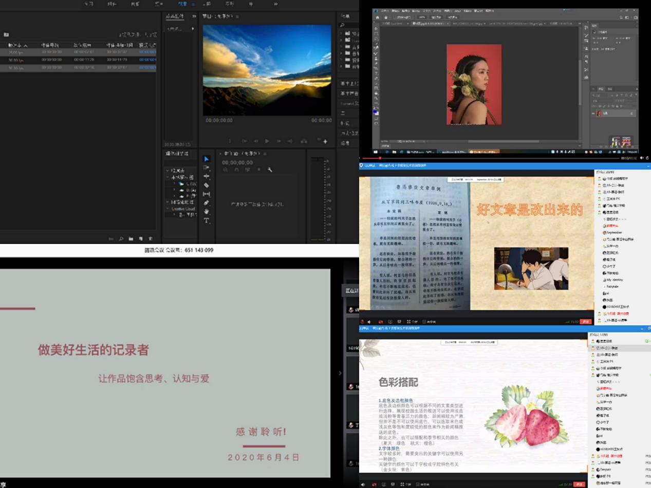Screen dimensions: 651x488
Task: Click the red end button in the essay-slide window
Action: [585, 322]
